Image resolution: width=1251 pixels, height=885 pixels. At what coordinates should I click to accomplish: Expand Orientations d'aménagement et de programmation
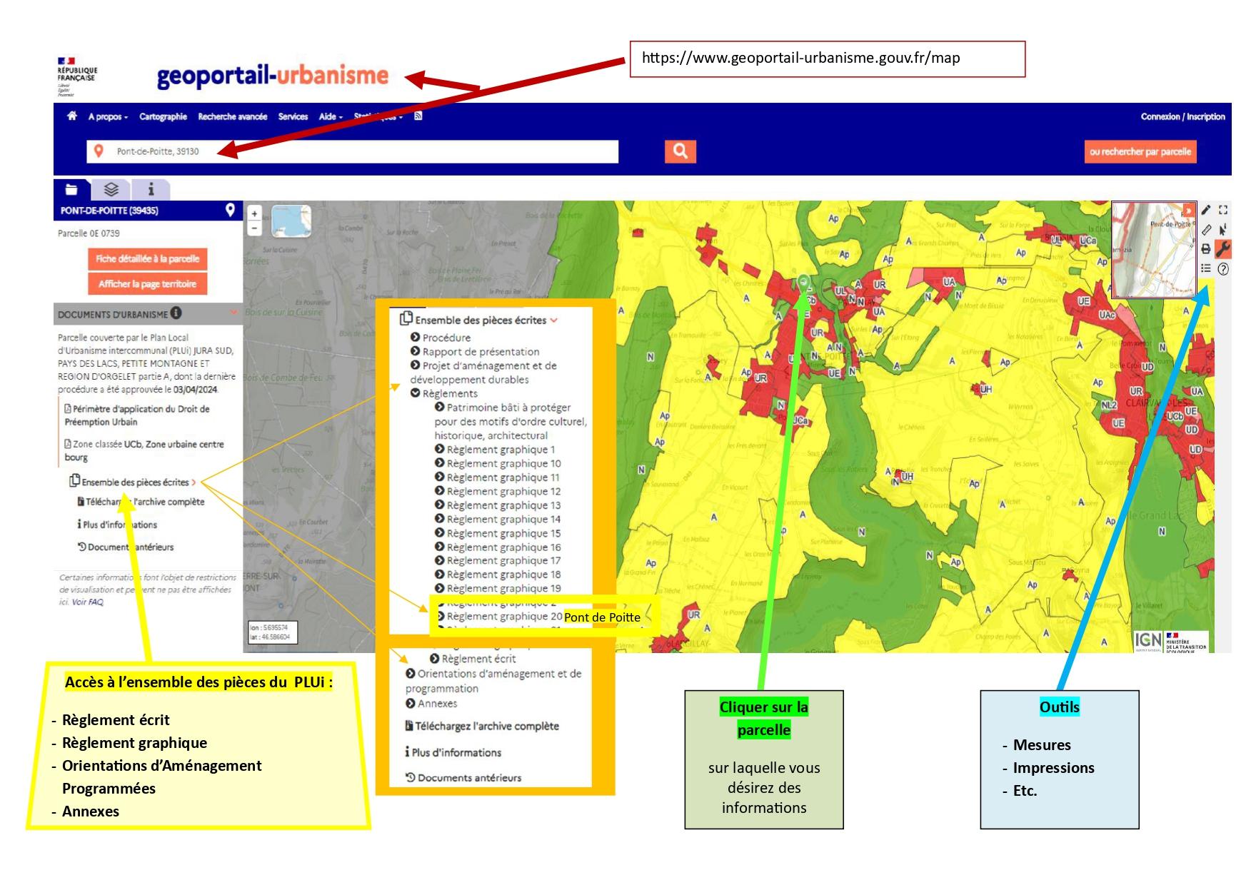tap(493, 681)
